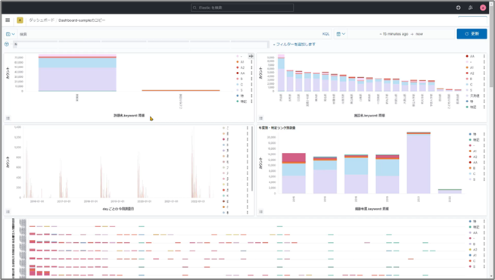Toggle legend visibility of the yearly rank chart
This screenshot has height=280, width=495.
[261, 211]
